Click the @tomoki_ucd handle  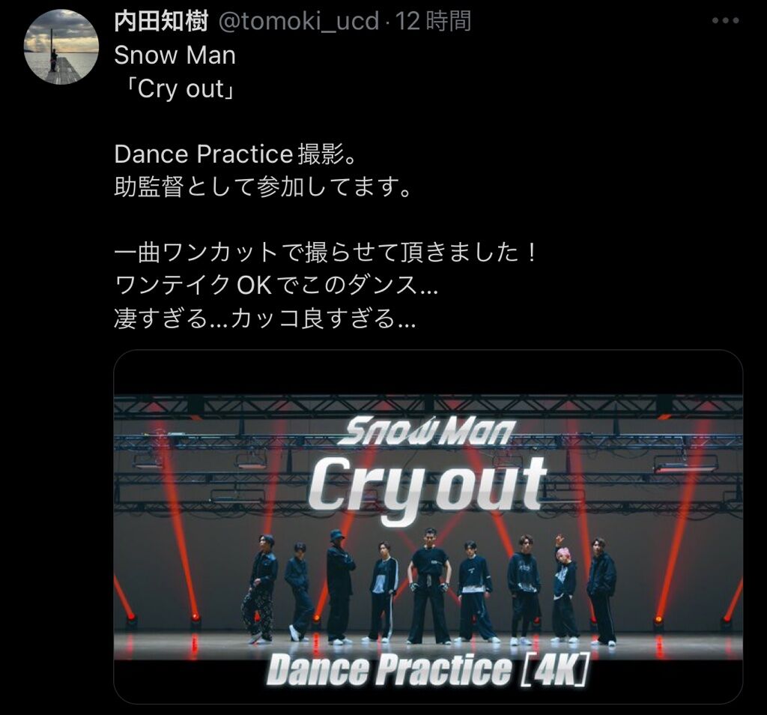pos(298,22)
